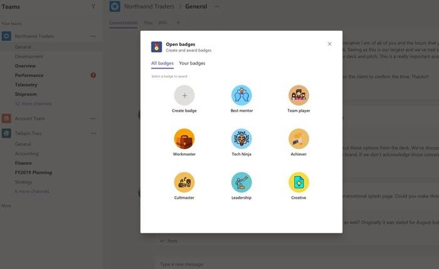Select the Creative badge

(x=299, y=182)
